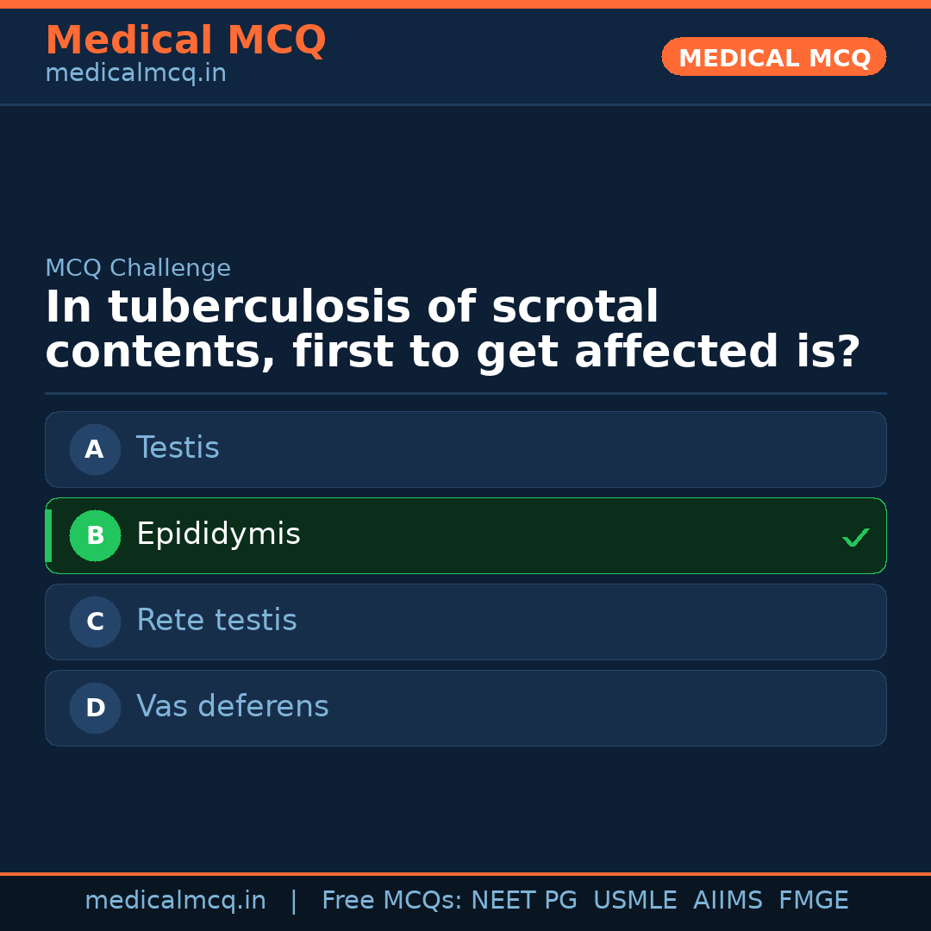Pick the Vas deferens answer text
This screenshot has height=931, width=931.
233,707
